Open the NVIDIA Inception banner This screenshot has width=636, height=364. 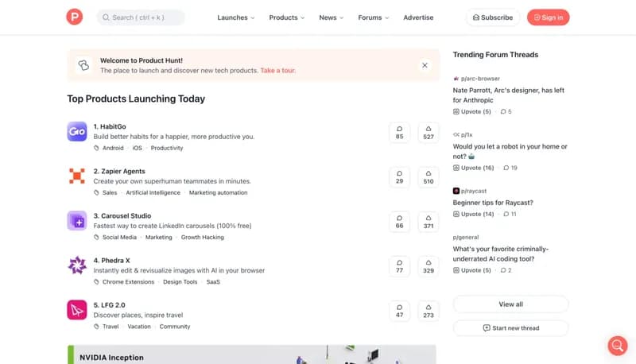[x=251, y=354]
